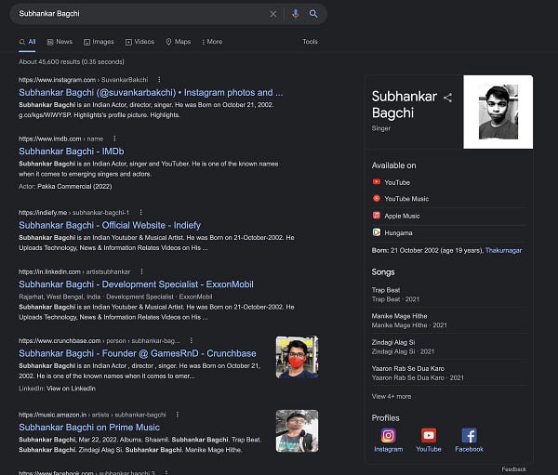Open the Official Website - Indiefy link
The width and height of the screenshot is (558, 475).
[110, 225]
